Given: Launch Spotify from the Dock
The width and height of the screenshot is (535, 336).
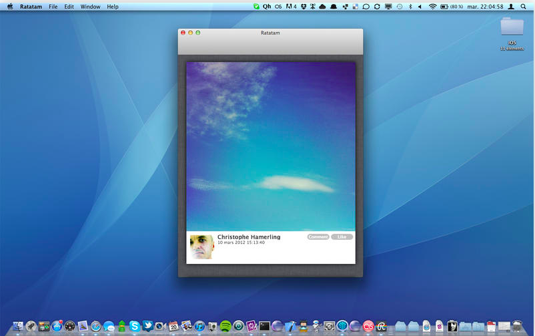Looking at the screenshot, I should pos(225,327).
